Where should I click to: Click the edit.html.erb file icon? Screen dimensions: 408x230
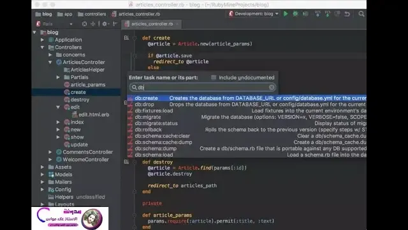[x=75, y=114]
